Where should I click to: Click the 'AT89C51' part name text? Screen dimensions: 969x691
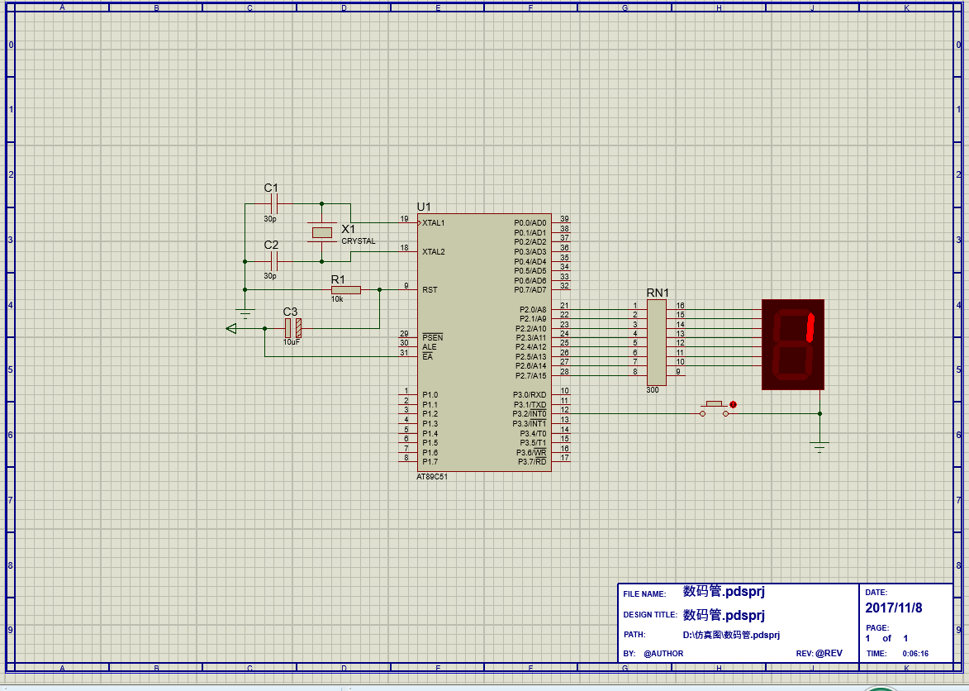point(432,477)
